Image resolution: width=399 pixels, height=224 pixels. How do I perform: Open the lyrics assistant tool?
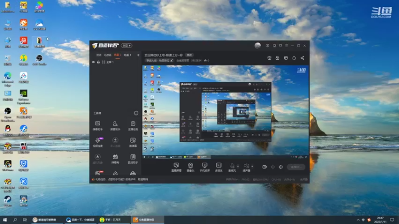point(133,159)
